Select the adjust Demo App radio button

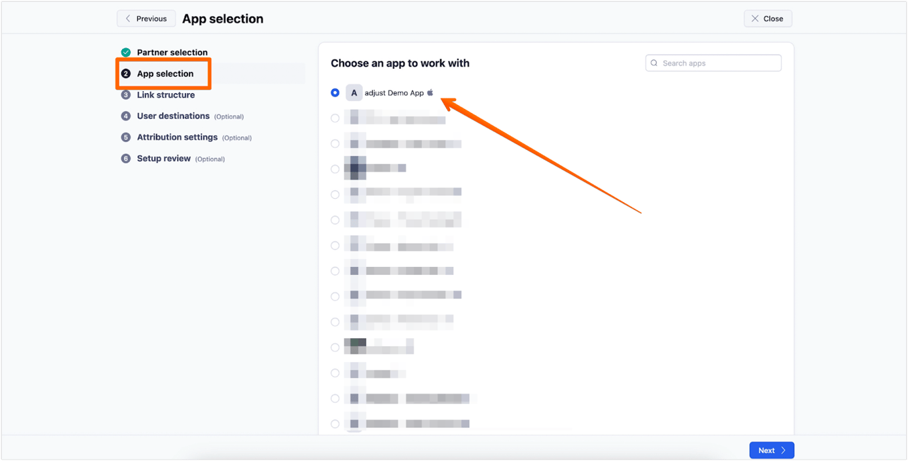click(x=335, y=92)
